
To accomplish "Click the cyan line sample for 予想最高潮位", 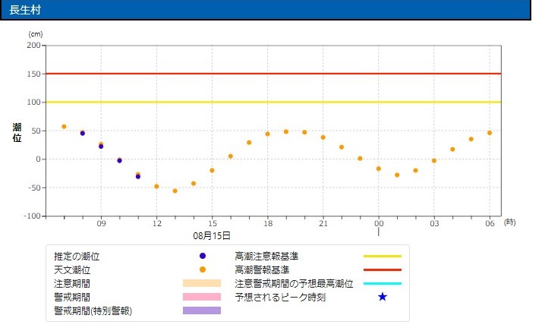I will [x=383, y=284].
